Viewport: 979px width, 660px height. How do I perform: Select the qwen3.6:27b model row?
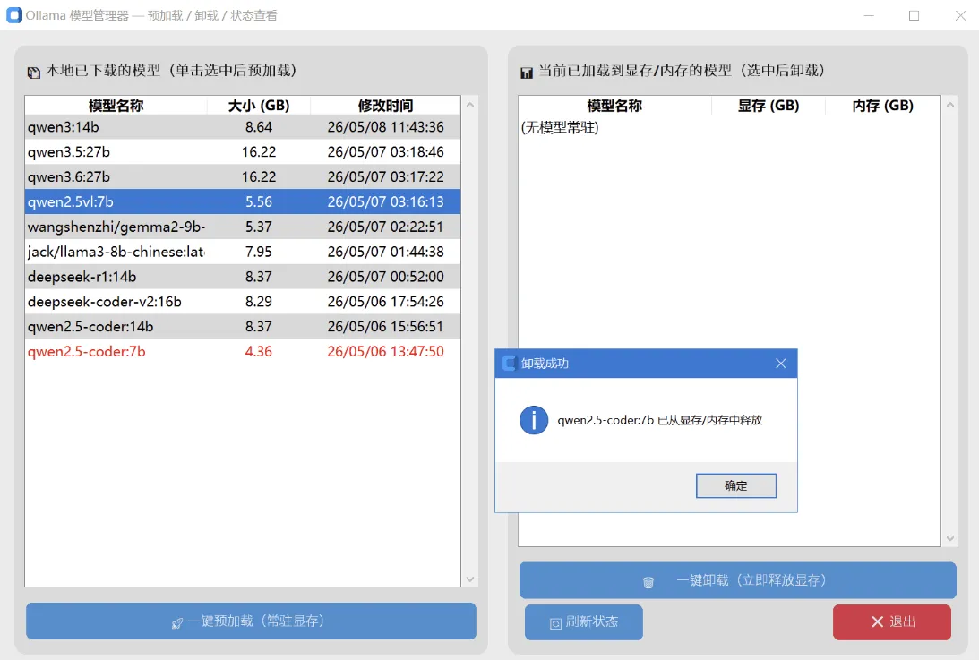[x=243, y=176]
